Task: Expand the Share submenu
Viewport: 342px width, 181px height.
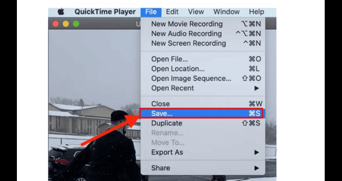Action: click(203, 168)
